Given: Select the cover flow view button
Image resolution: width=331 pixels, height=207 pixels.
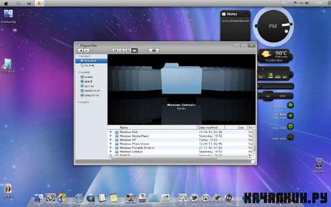Looking at the screenshot, I should 135,51.
